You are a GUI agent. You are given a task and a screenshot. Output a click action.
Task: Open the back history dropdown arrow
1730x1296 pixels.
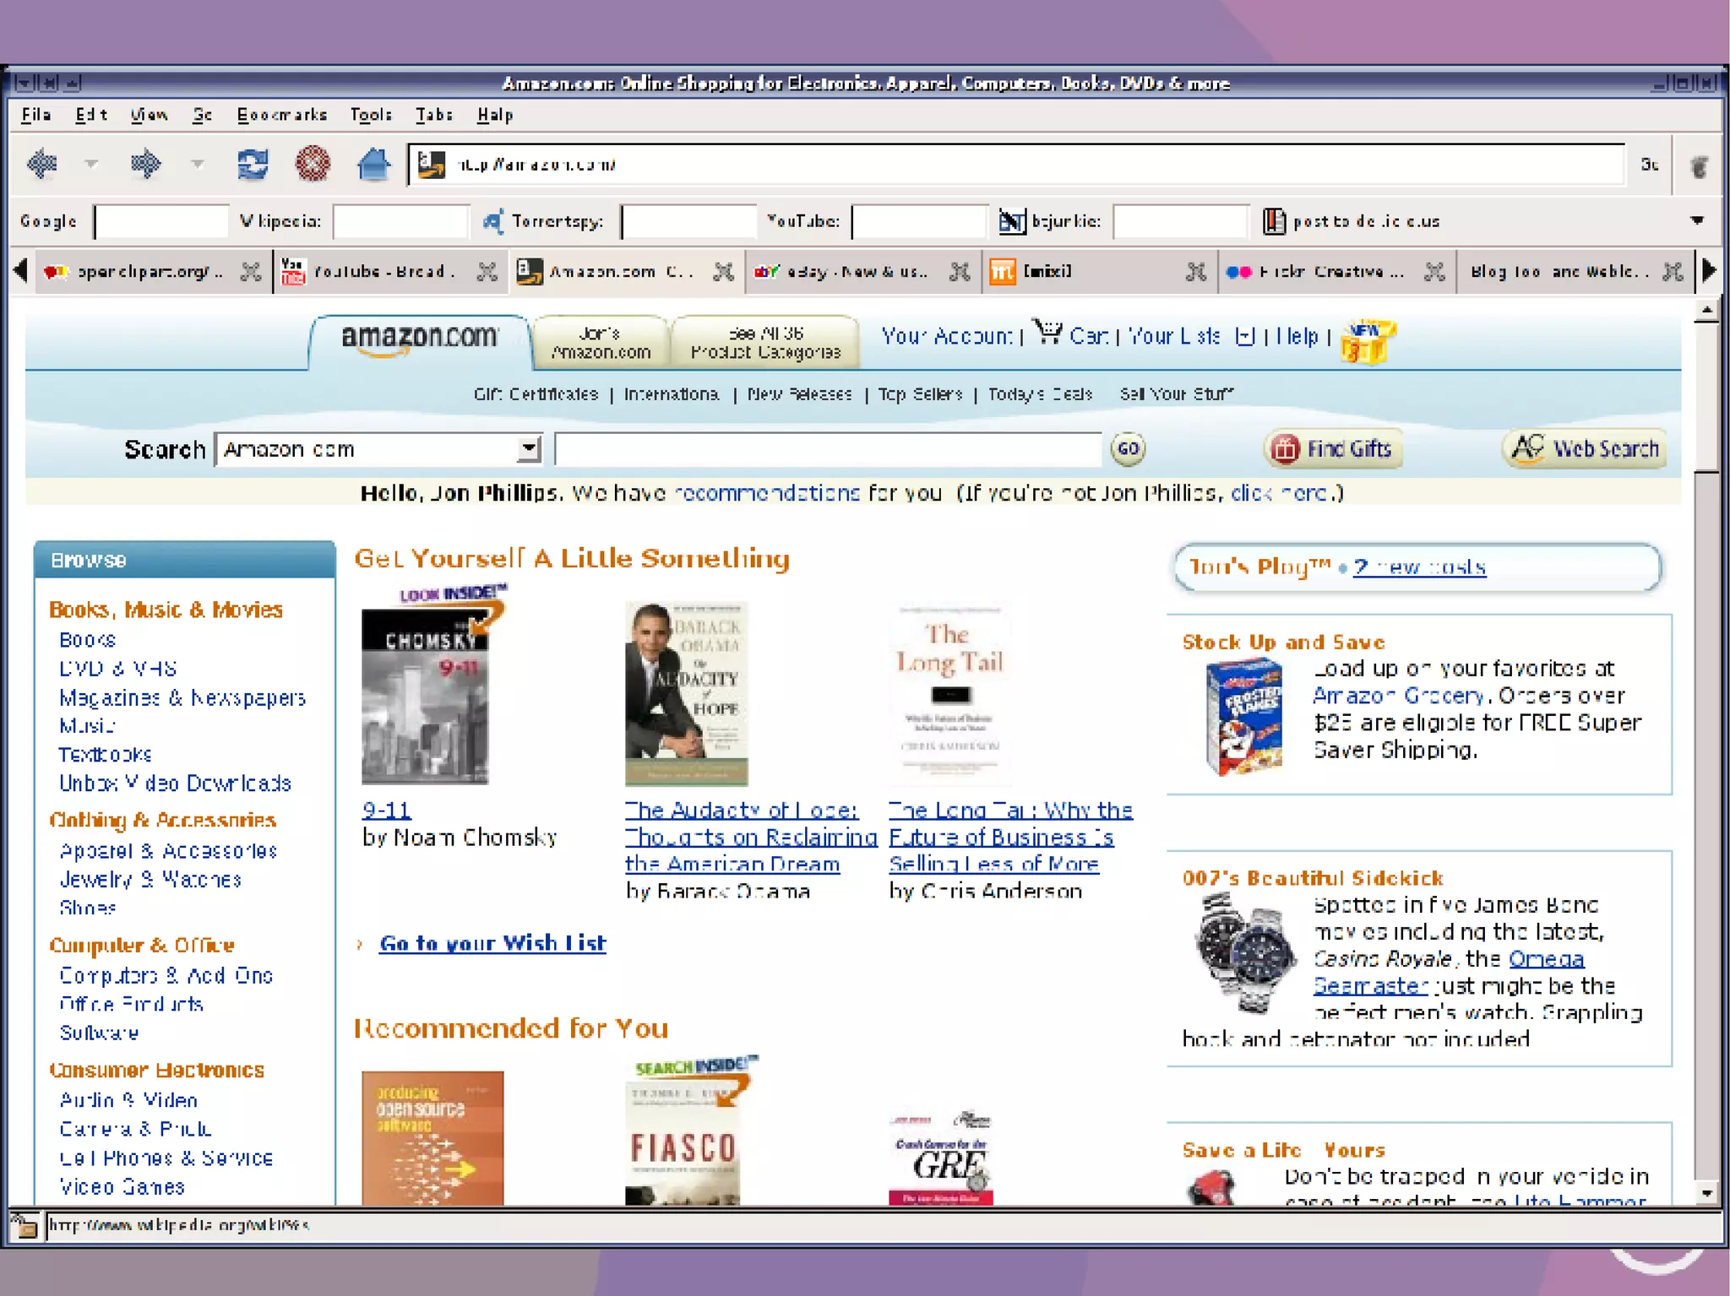[x=91, y=164]
